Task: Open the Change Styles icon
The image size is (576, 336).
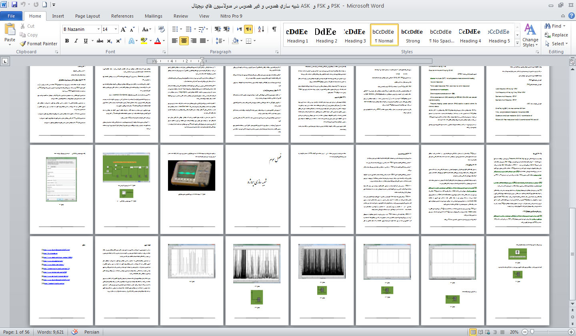Action: (530, 35)
